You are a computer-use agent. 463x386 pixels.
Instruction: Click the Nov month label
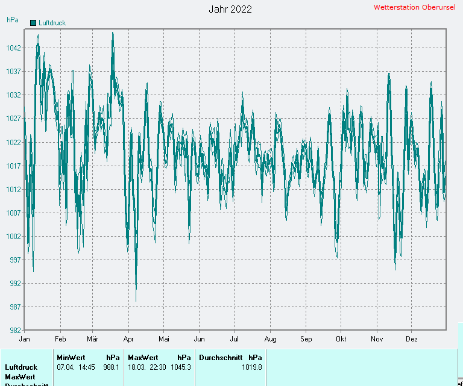[377, 339]
